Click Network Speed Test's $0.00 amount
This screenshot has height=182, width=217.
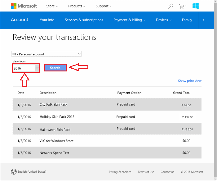tap(186, 153)
